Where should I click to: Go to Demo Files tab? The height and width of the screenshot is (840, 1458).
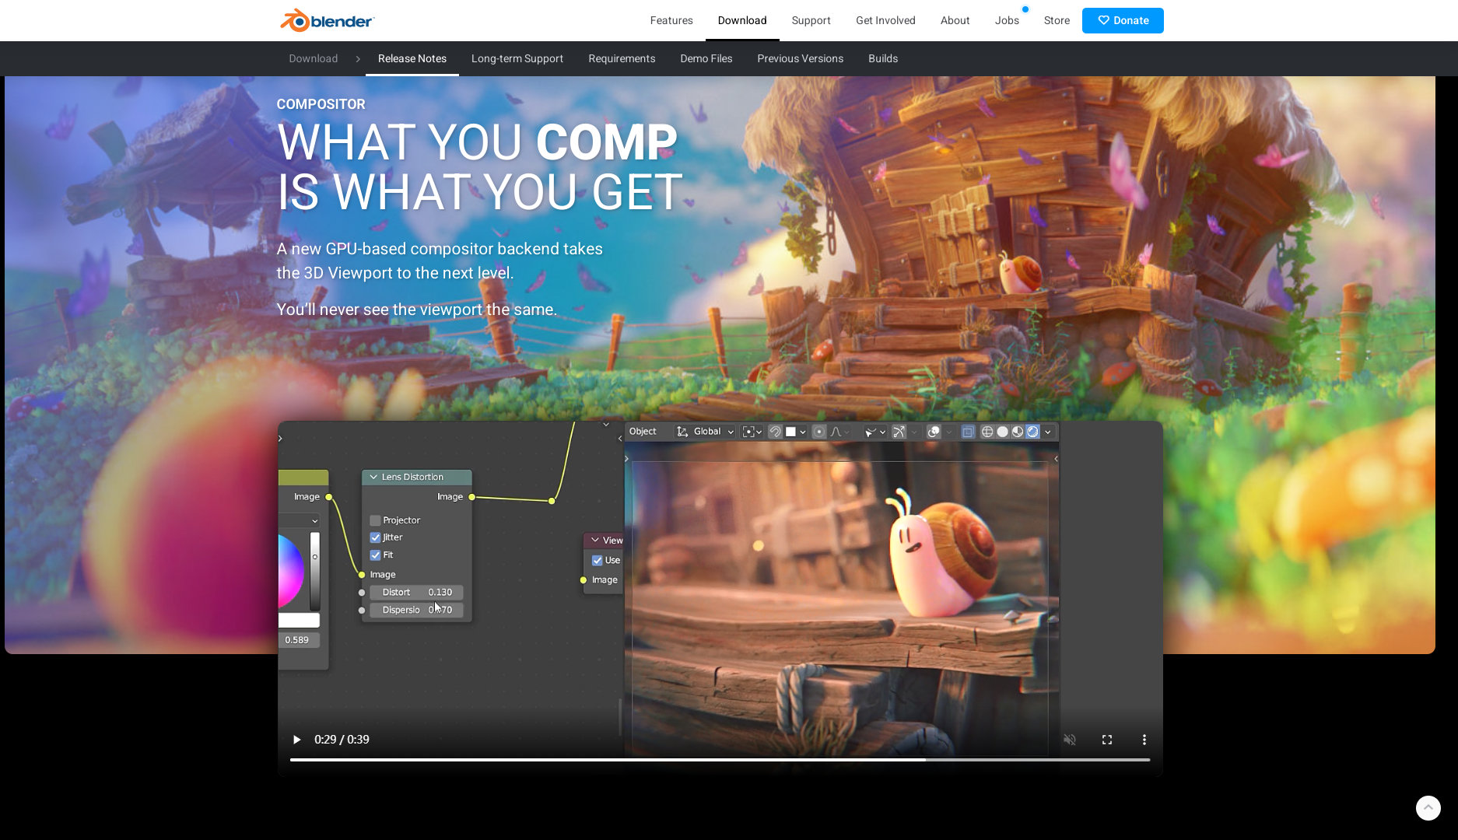pos(706,58)
